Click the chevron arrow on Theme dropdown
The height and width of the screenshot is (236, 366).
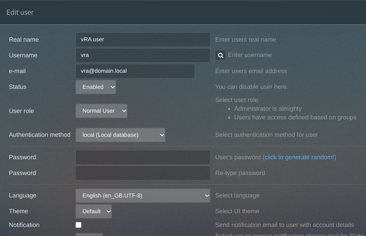pyautogui.click(x=109, y=212)
